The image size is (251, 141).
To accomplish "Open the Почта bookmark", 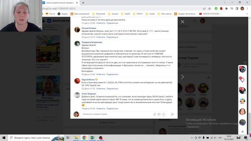I will click(50, 14).
